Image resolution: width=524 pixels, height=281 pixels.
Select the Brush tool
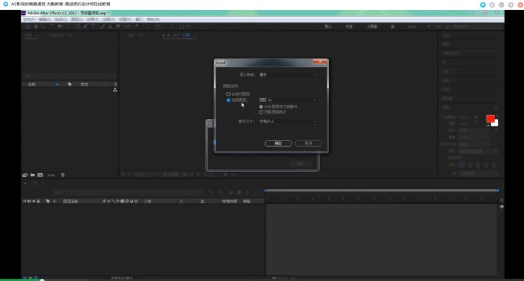[102, 26]
